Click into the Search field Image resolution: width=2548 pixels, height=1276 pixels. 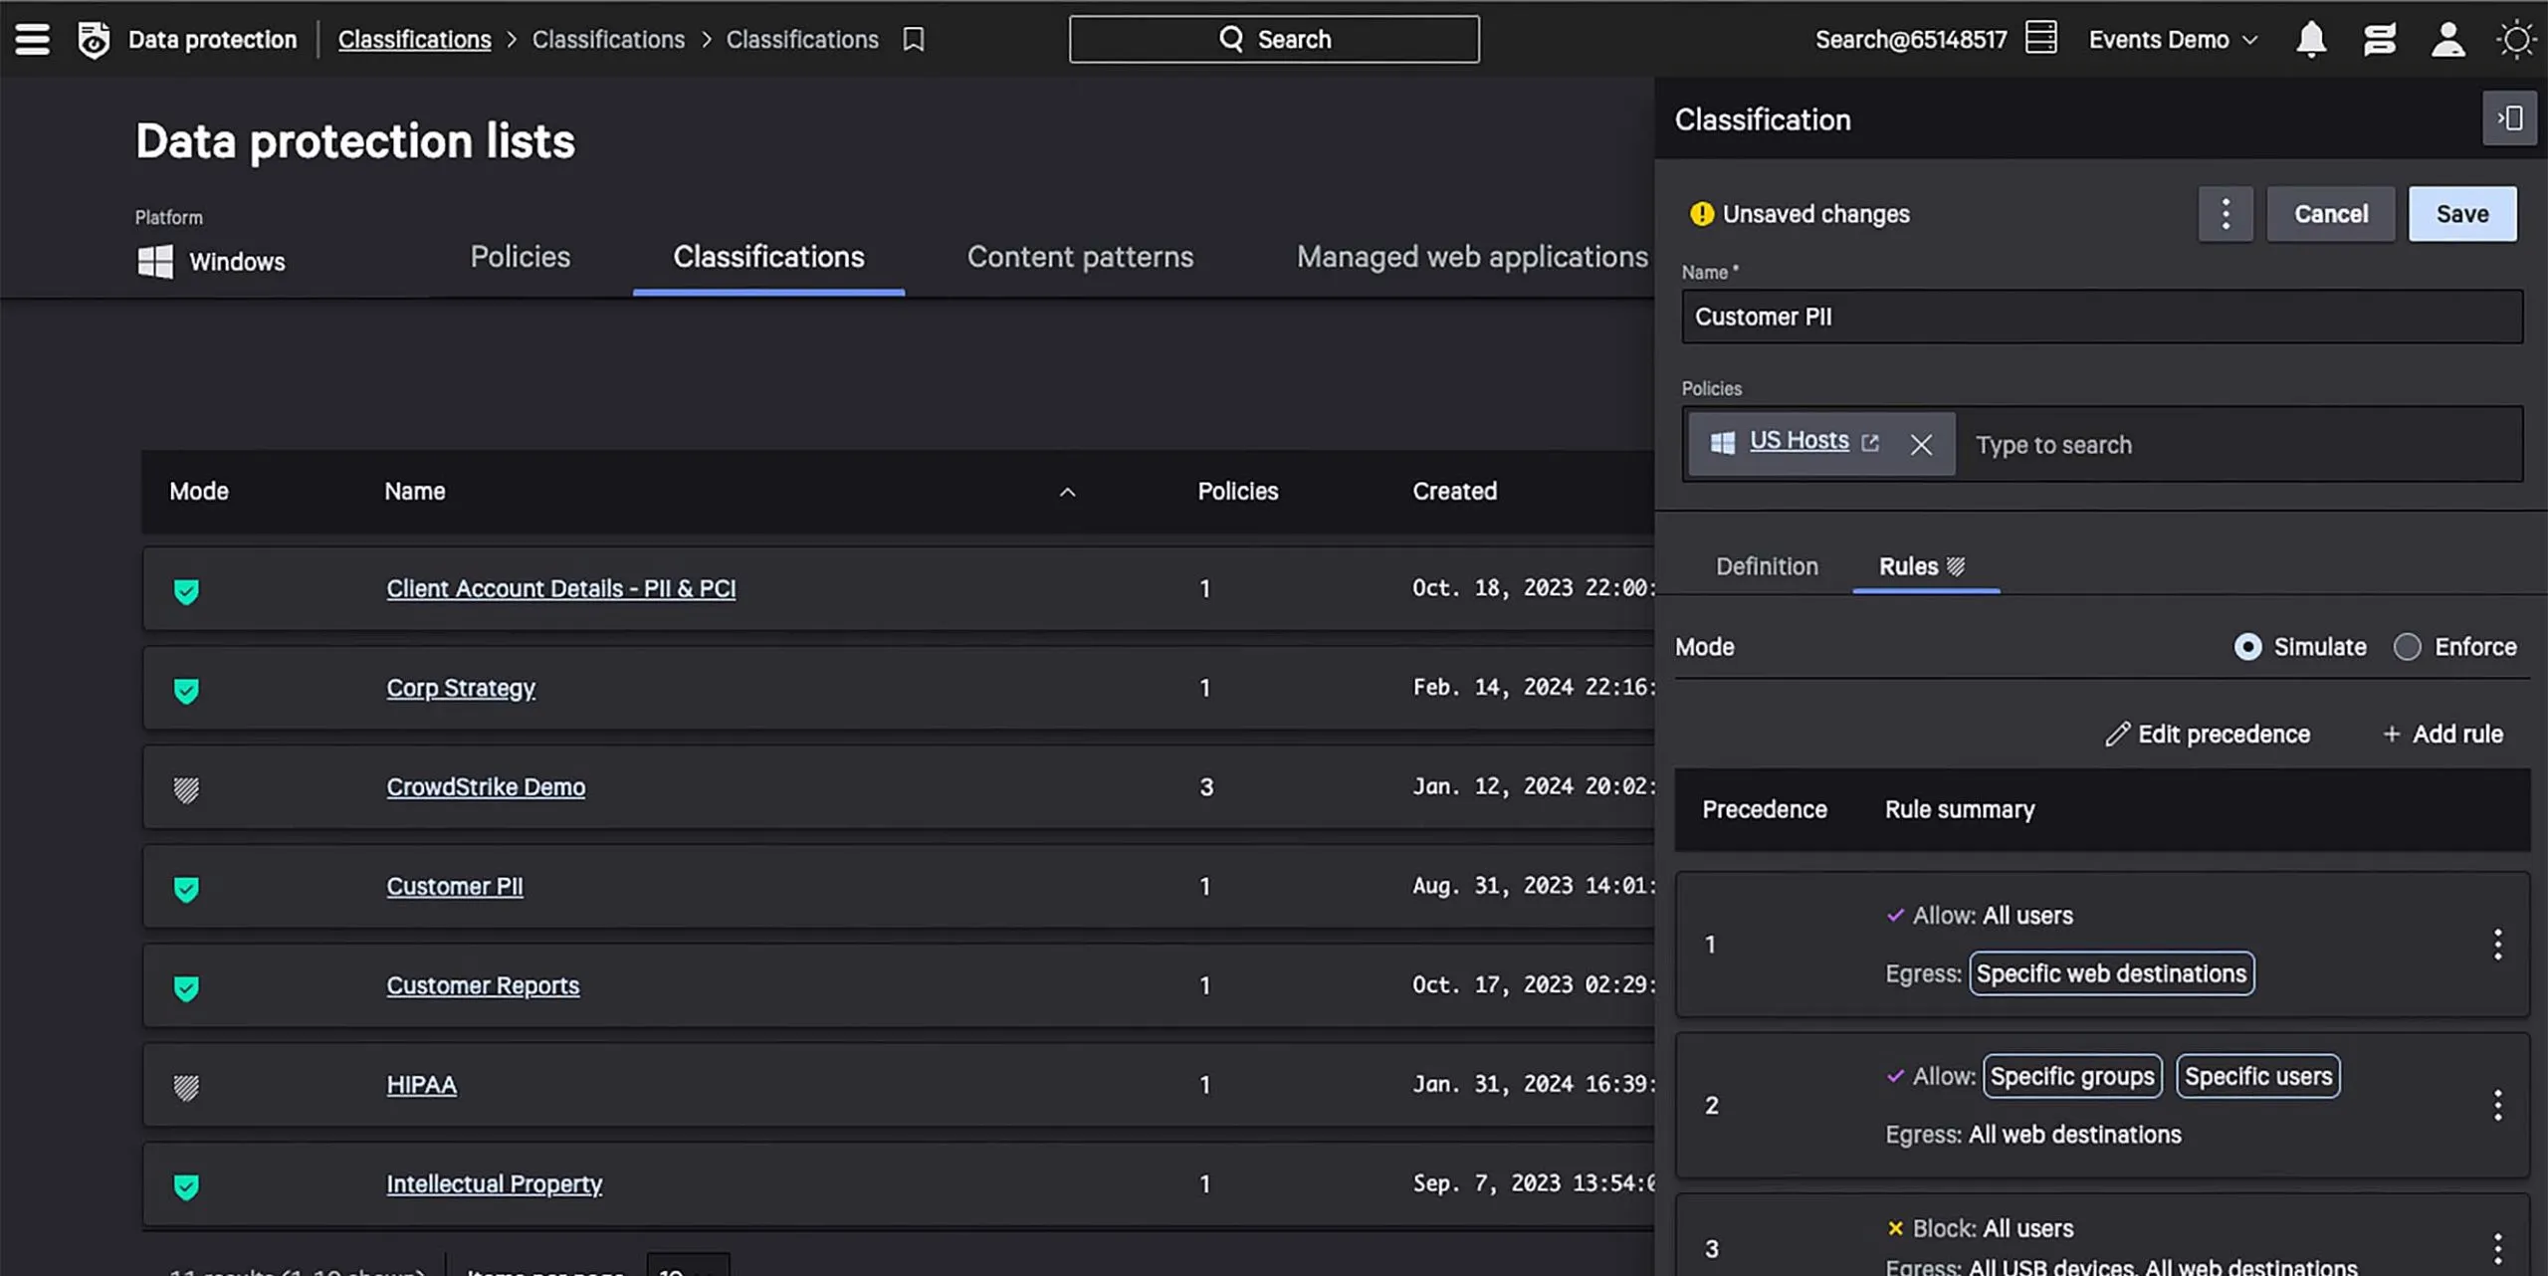(1274, 39)
